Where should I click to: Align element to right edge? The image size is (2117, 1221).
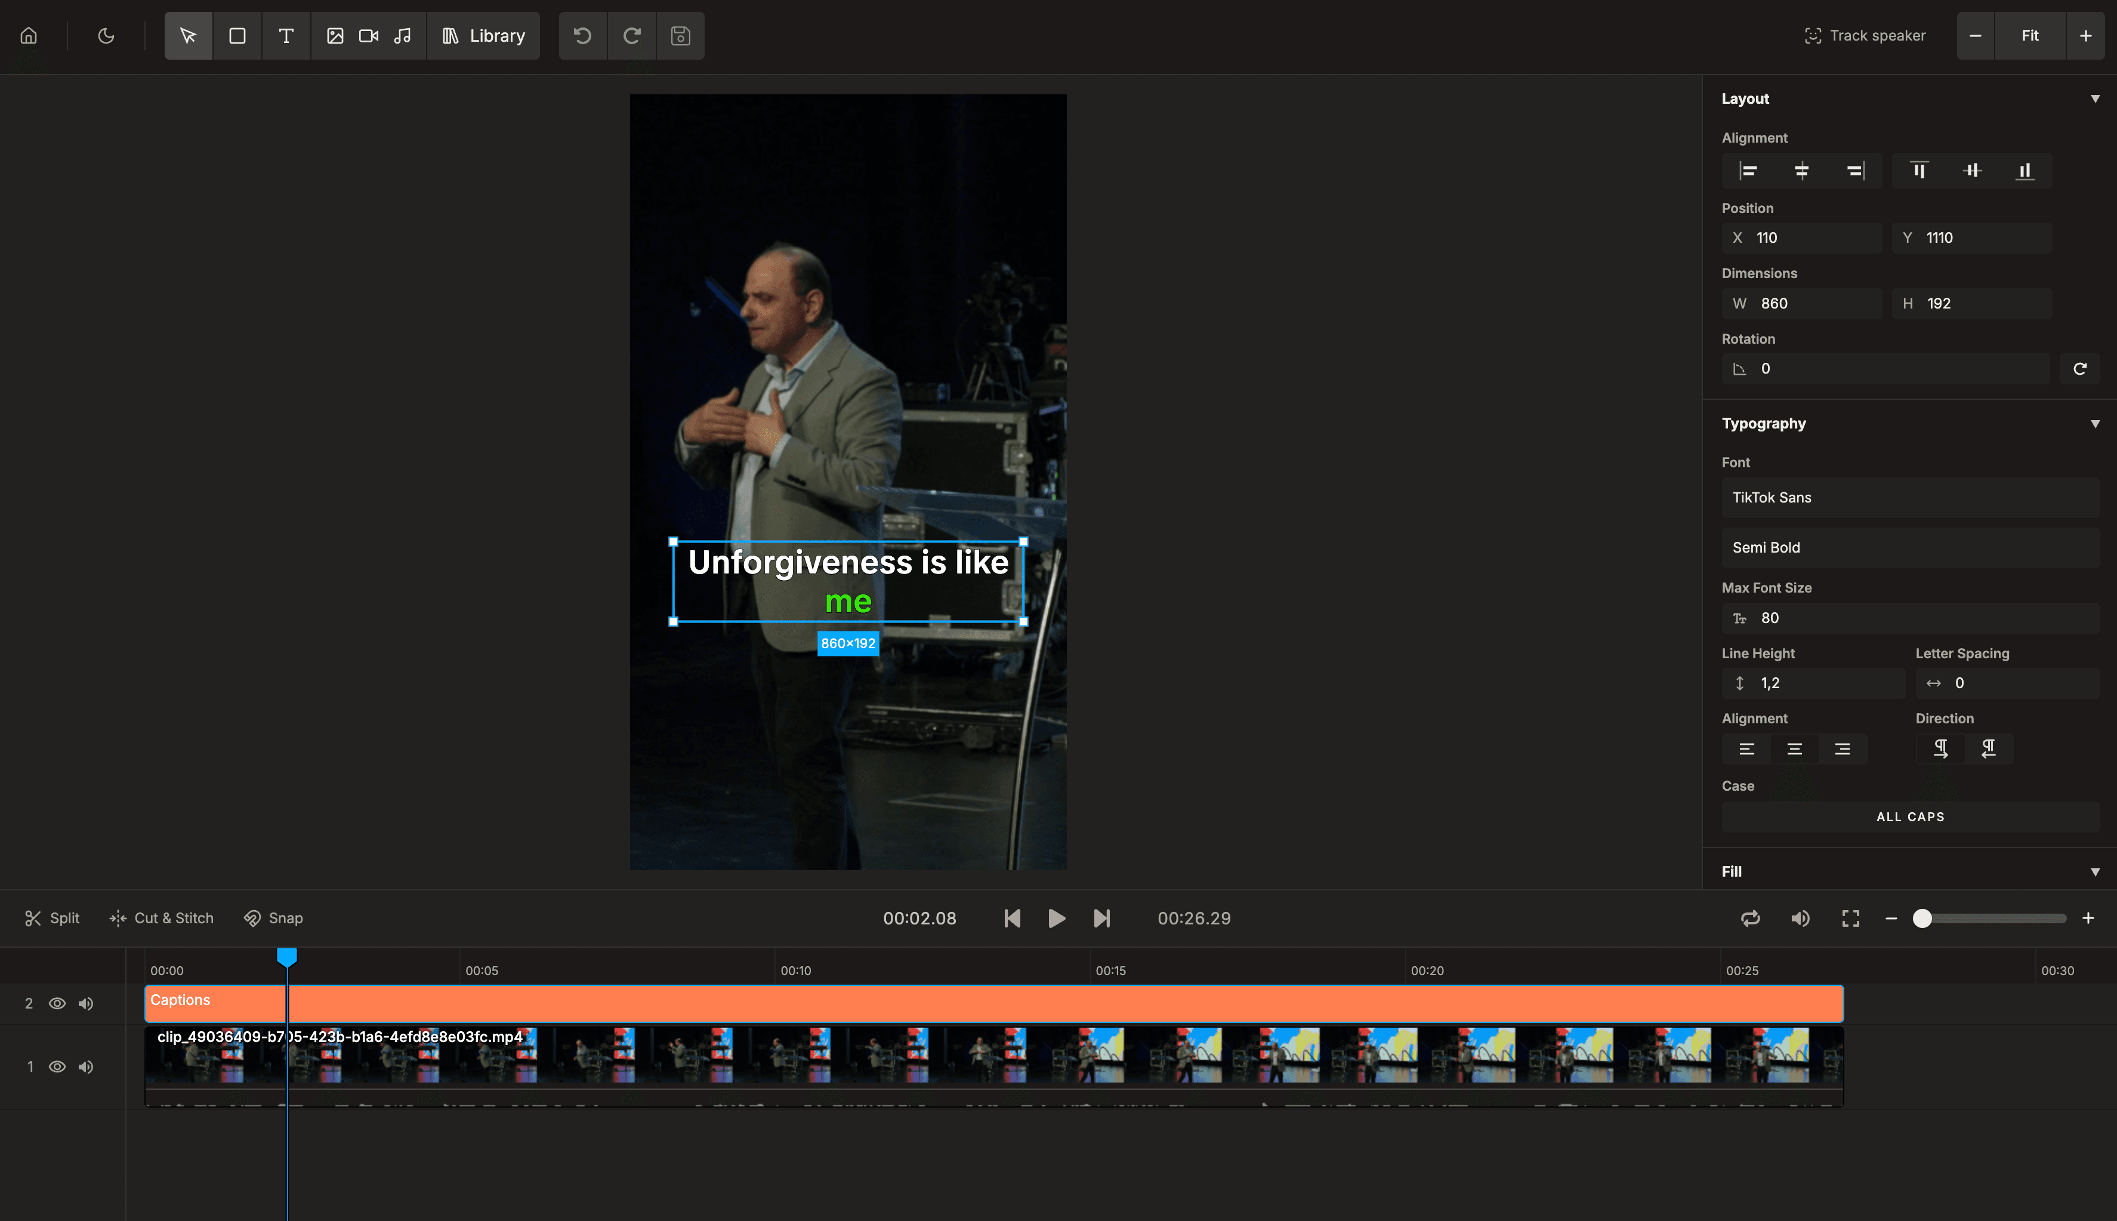[1856, 171]
